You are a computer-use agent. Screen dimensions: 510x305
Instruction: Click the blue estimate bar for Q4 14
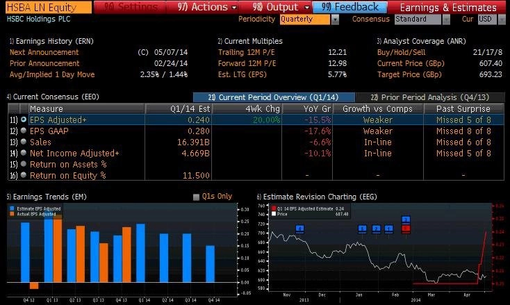tap(210, 264)
